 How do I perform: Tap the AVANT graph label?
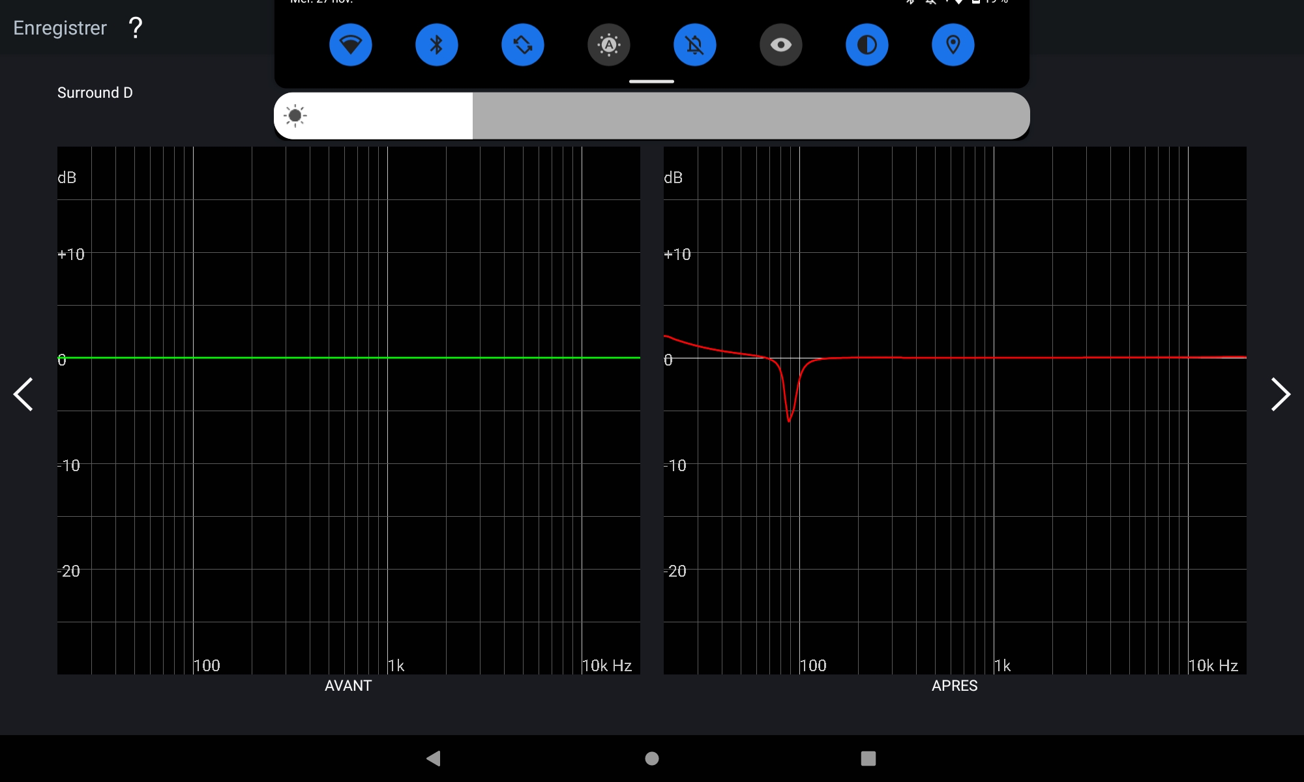click(x=348, y=686)
